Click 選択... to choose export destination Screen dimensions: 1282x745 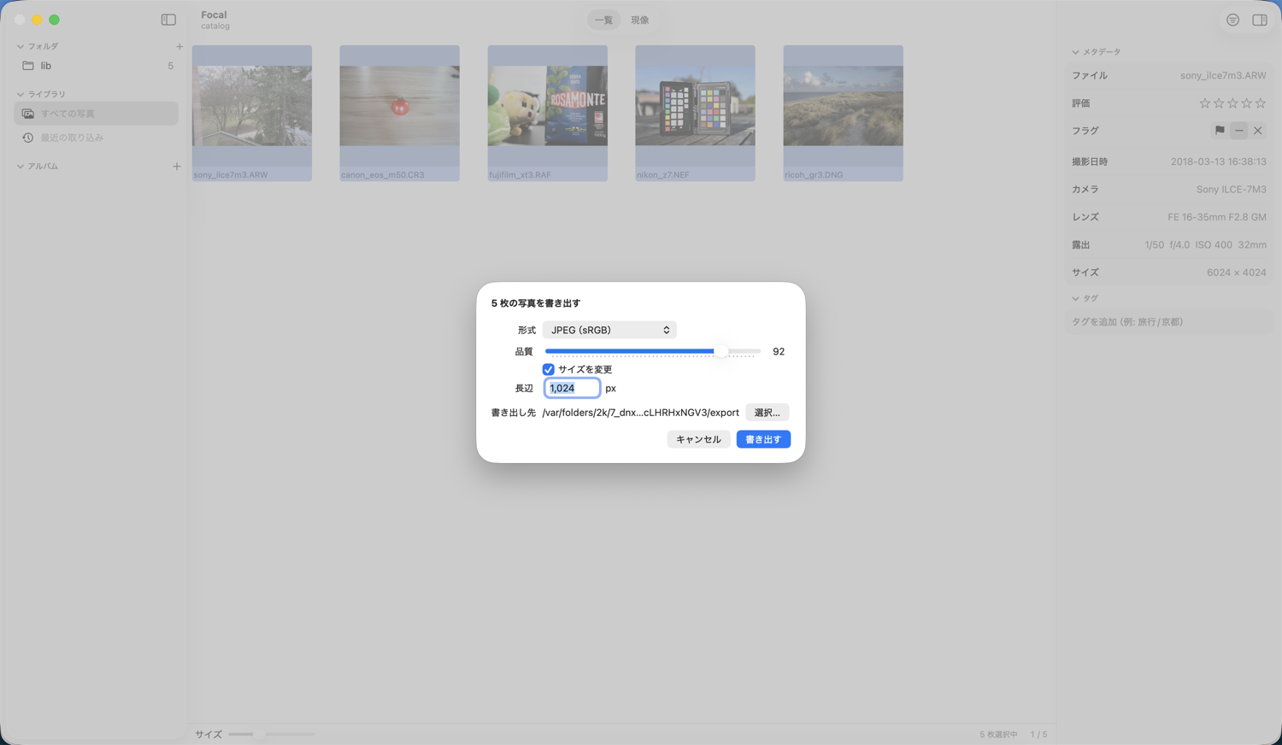(x=767, y=413)
